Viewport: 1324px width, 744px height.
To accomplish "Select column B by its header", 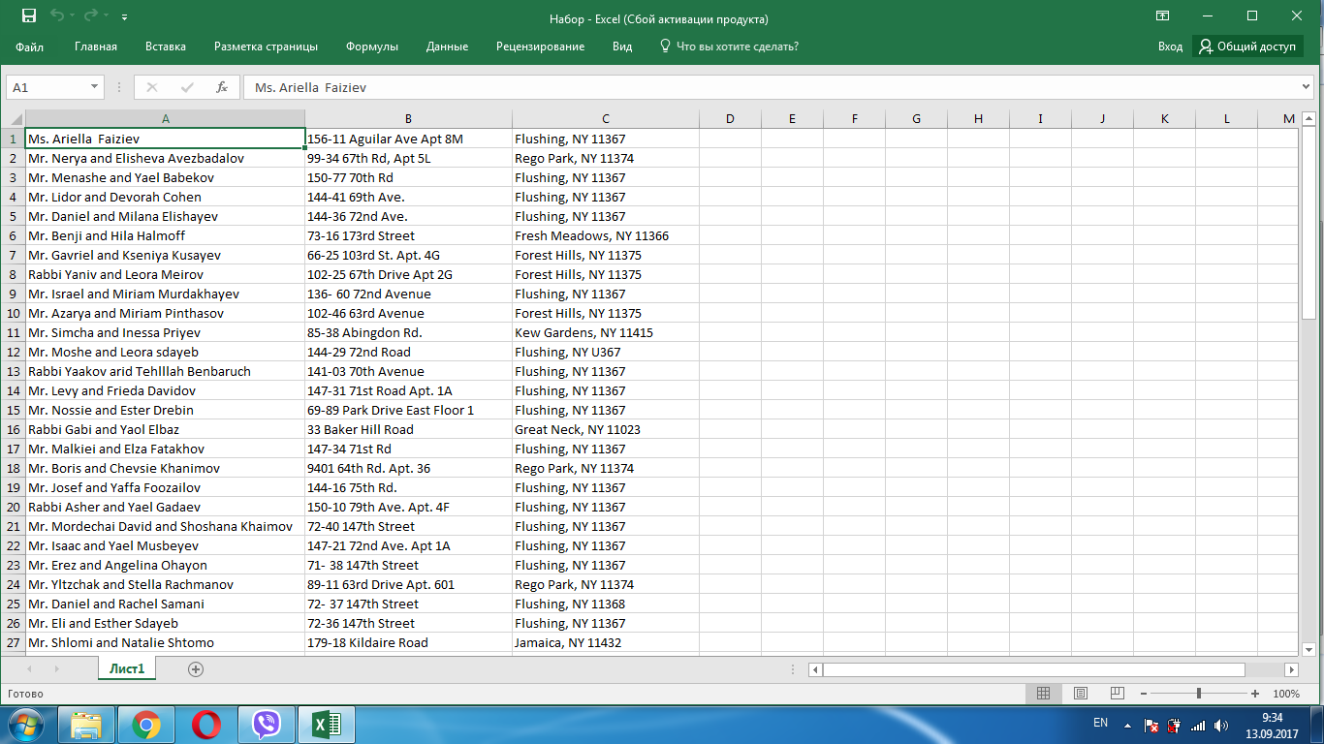I will 408,119.
